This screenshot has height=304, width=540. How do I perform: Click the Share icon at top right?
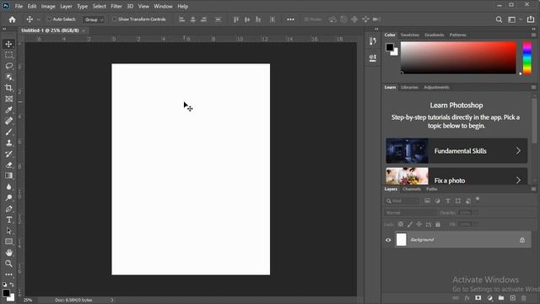click(531, 19)
